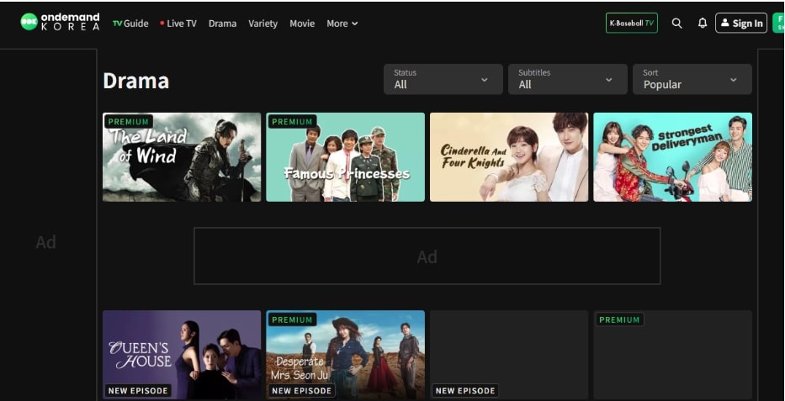Open the Movie section
The height and width of the screenshot is (401, 785).
click(302, 24)
